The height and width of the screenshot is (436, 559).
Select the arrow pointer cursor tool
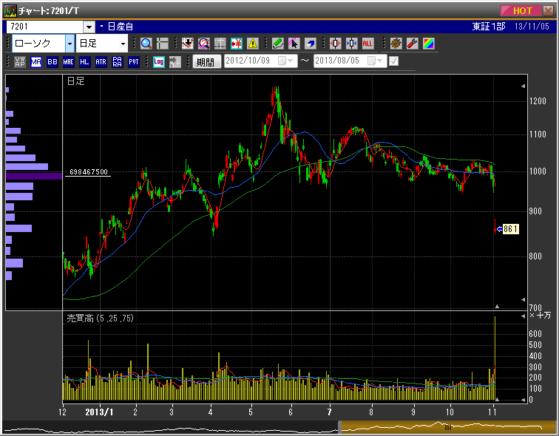coord(294,44)
